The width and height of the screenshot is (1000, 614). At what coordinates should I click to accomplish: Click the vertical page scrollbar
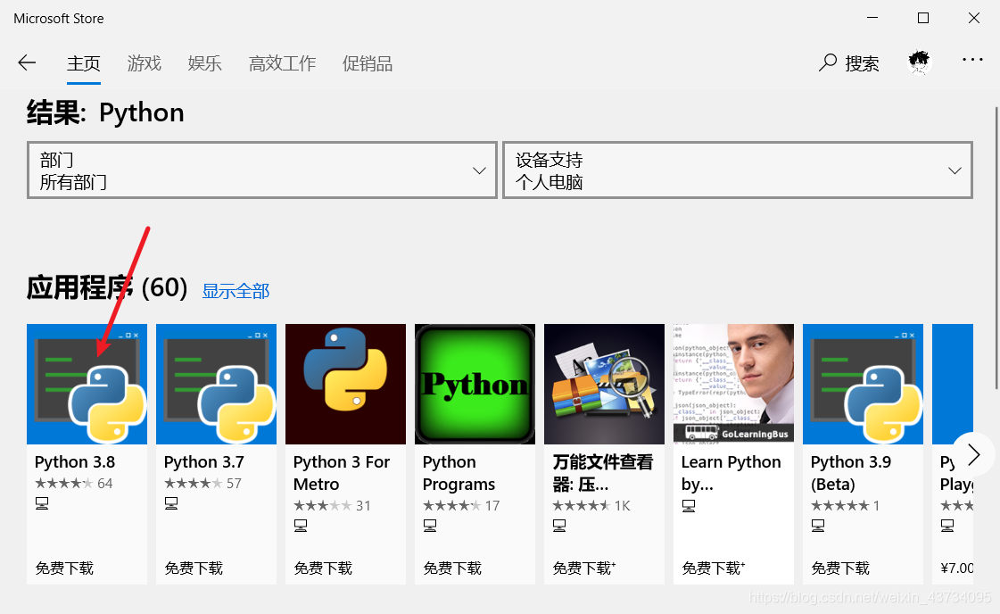[996, 247]
